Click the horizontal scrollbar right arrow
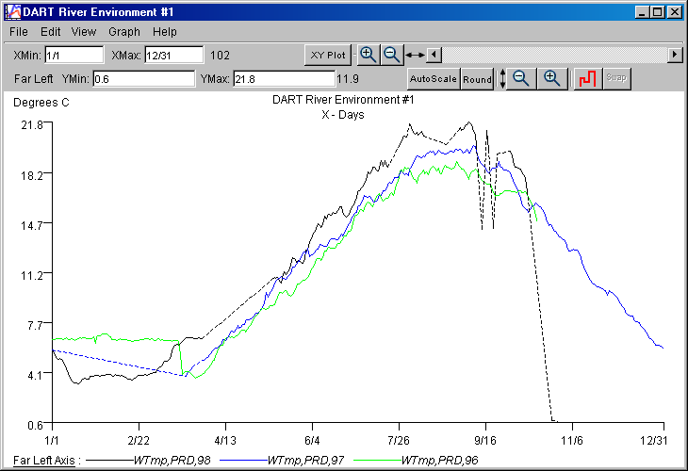688x471 pixels. (675, 55)
